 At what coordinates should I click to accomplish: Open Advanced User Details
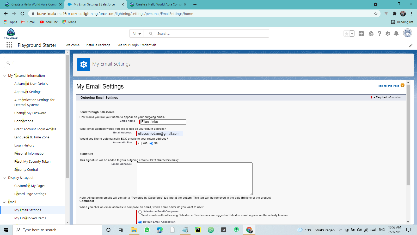pos(31,84)
